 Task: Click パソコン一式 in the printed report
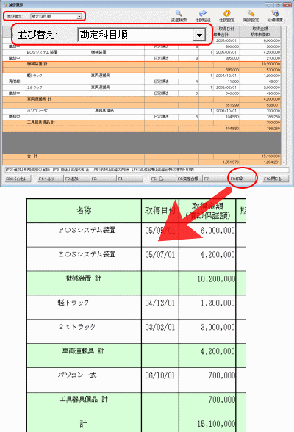77,375
